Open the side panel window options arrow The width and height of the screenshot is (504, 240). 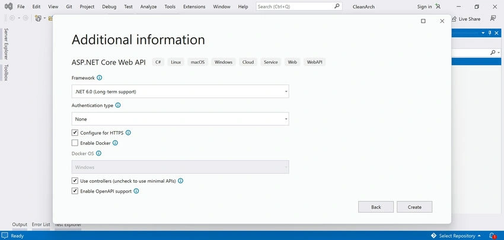tap(483, 33)
